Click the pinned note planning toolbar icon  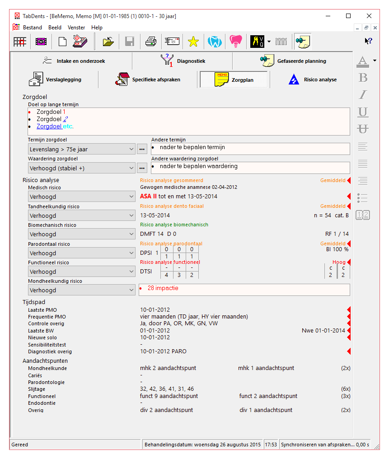point(302,41)
